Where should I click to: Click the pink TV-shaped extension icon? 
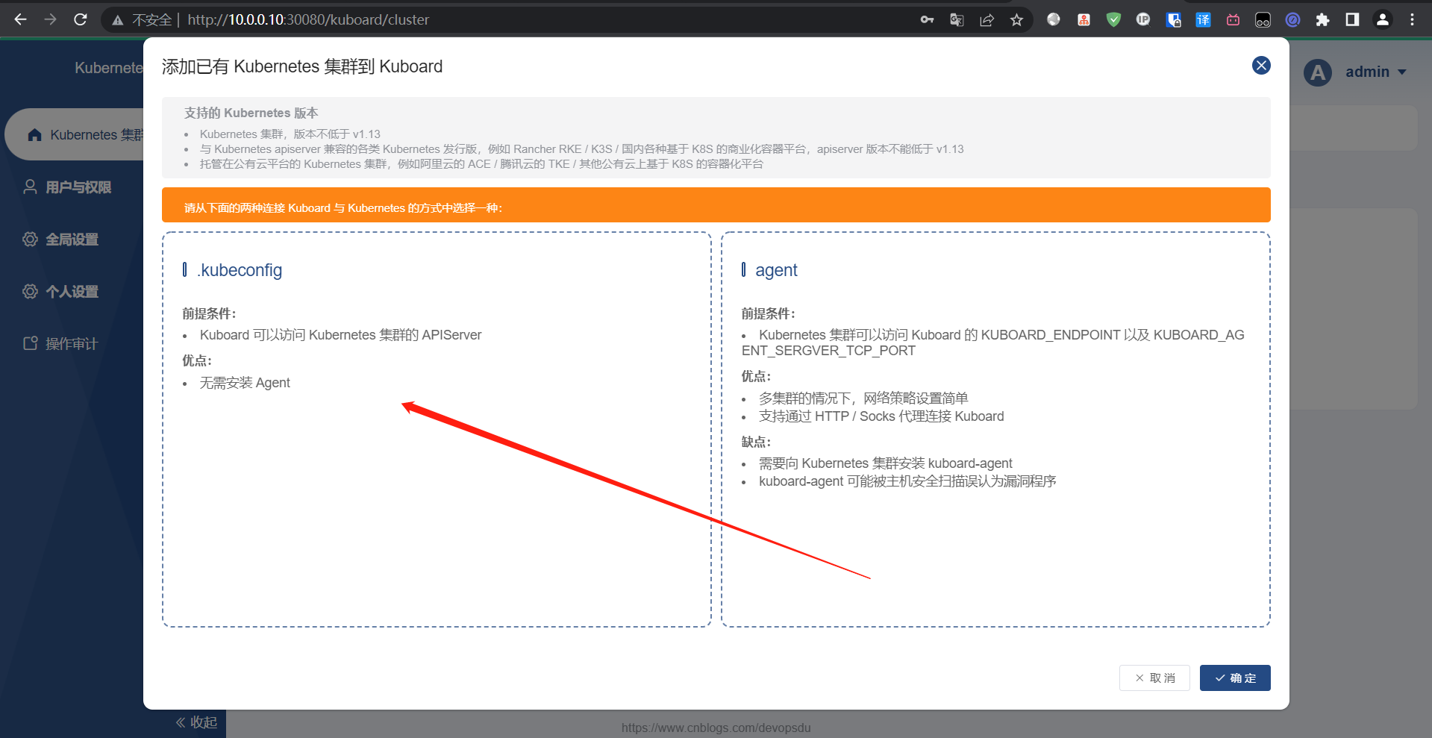click(1233, 20)
